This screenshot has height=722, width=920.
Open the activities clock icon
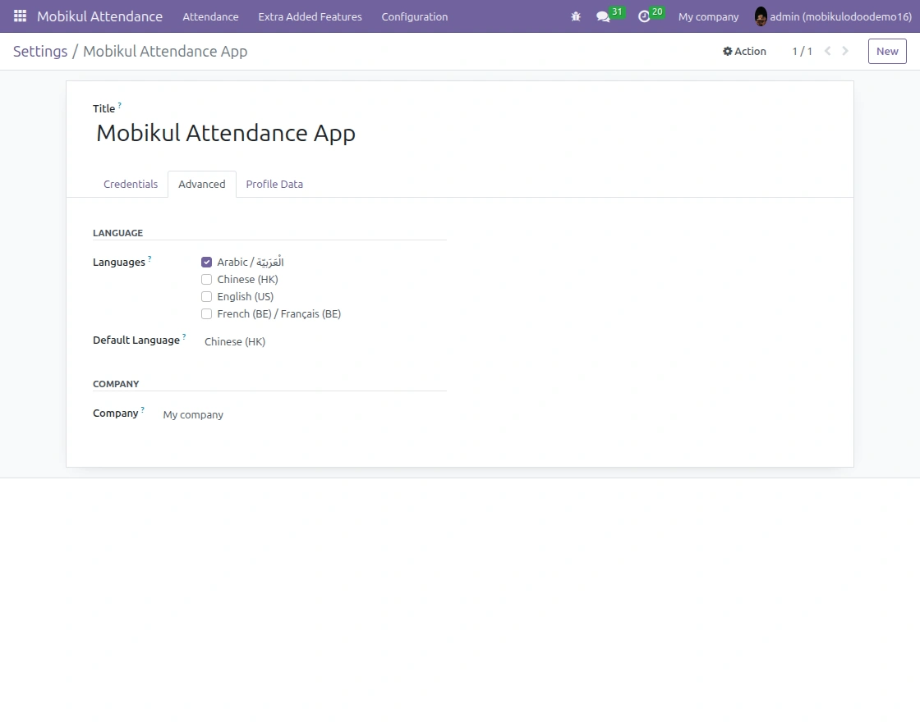tap(644, 16)
